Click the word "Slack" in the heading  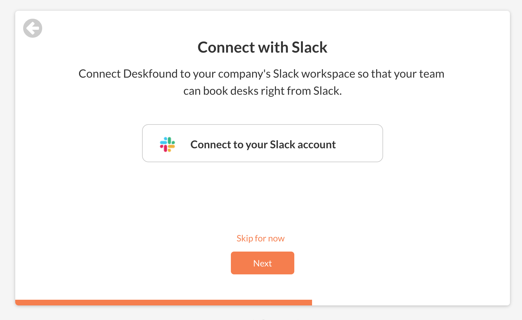click(x=309, y=48)
